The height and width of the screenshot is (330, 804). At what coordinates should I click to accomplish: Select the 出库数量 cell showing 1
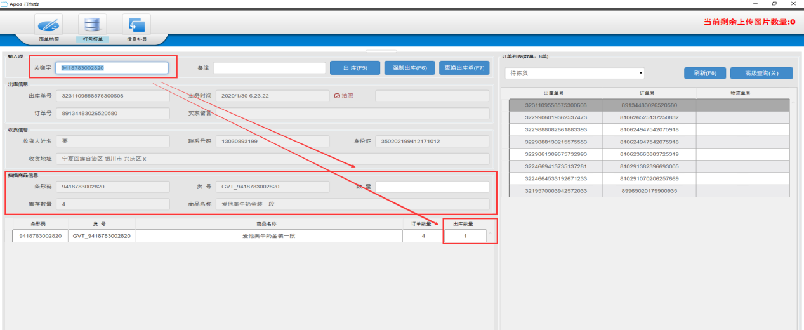(x=465, y=236)
